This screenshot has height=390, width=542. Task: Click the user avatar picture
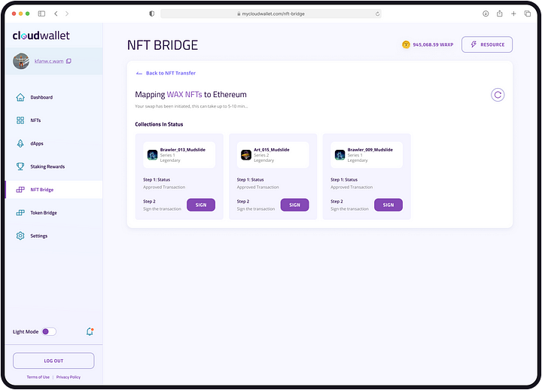click(x=21, y=61)
